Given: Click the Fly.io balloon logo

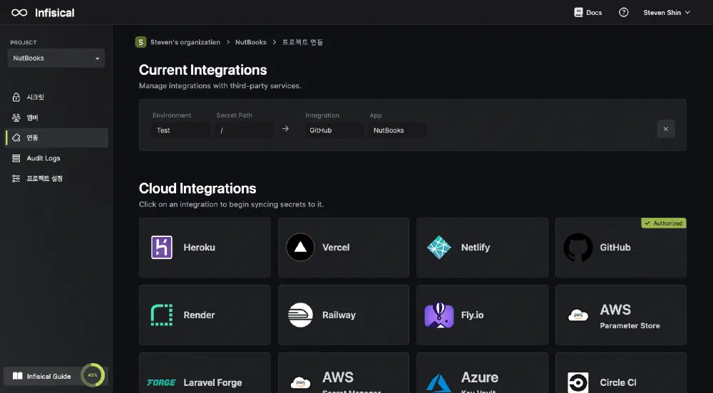Looking at the screenshot, I should (x=438, y=315).
